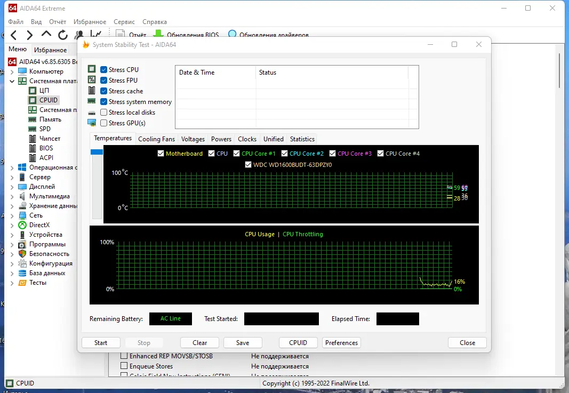569x393 pixels.
Task: Click the Обновления драйверов update icon
Action: tap(233, 34)
